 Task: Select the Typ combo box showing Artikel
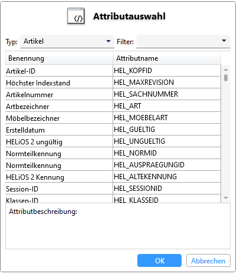pos(67,41)
